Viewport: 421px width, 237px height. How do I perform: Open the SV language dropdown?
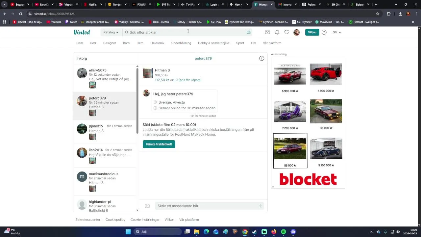click(x=337, y=32)
